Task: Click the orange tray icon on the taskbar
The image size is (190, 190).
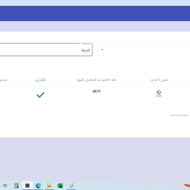Action: (187, 185)
